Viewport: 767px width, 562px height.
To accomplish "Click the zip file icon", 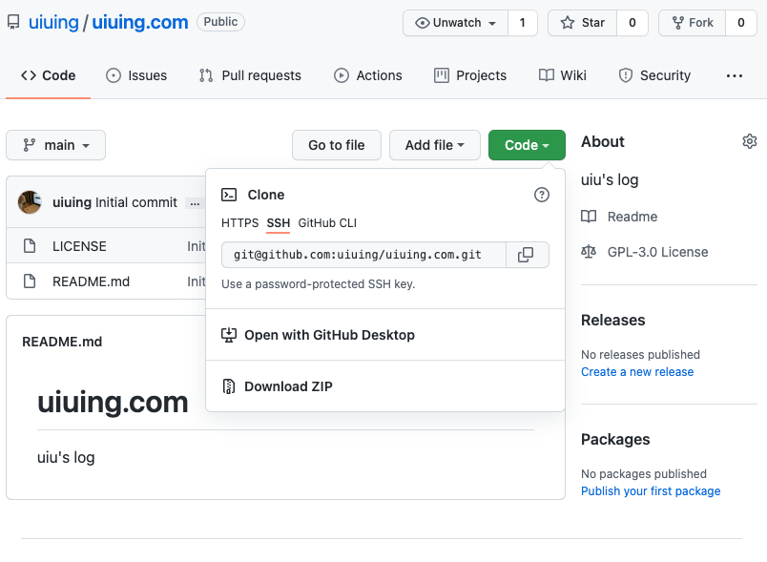I will click(228, 386).
